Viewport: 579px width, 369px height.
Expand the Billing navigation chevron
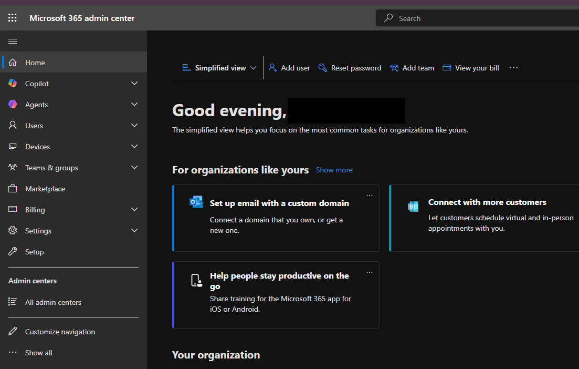(x=134, y=210)
